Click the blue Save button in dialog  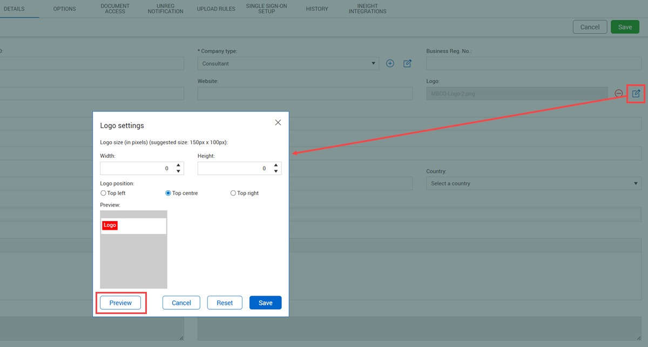pyautogui.click(x=265, y=303)
